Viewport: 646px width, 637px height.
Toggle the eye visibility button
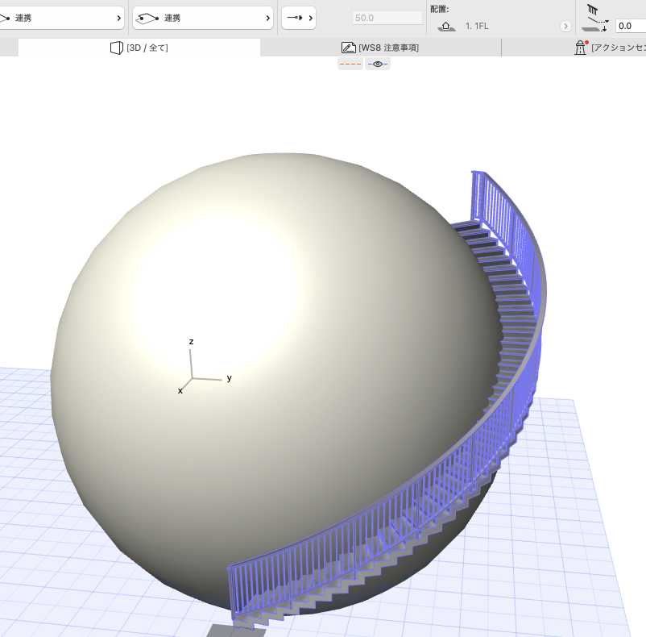(x=378, y=64)
